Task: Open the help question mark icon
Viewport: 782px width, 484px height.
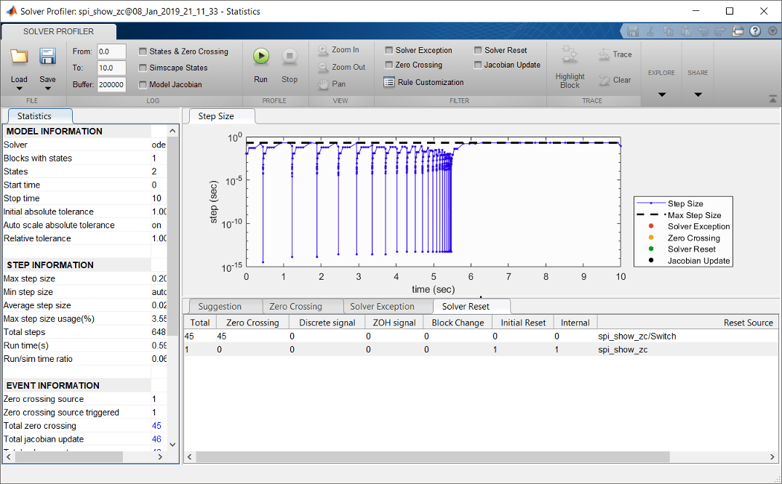Action: point(755,31)
